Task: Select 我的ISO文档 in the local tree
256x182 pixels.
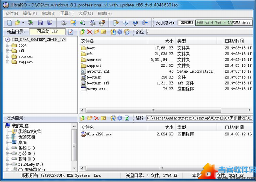Action: point(30,131)
